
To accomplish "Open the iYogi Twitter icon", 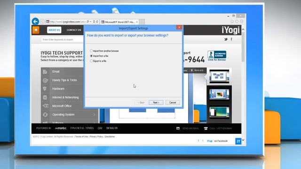I will 226,39.
